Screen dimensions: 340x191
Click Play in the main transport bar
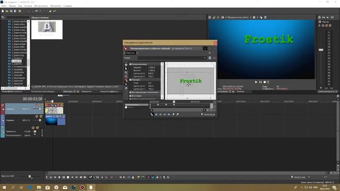[x=59, y=177]
